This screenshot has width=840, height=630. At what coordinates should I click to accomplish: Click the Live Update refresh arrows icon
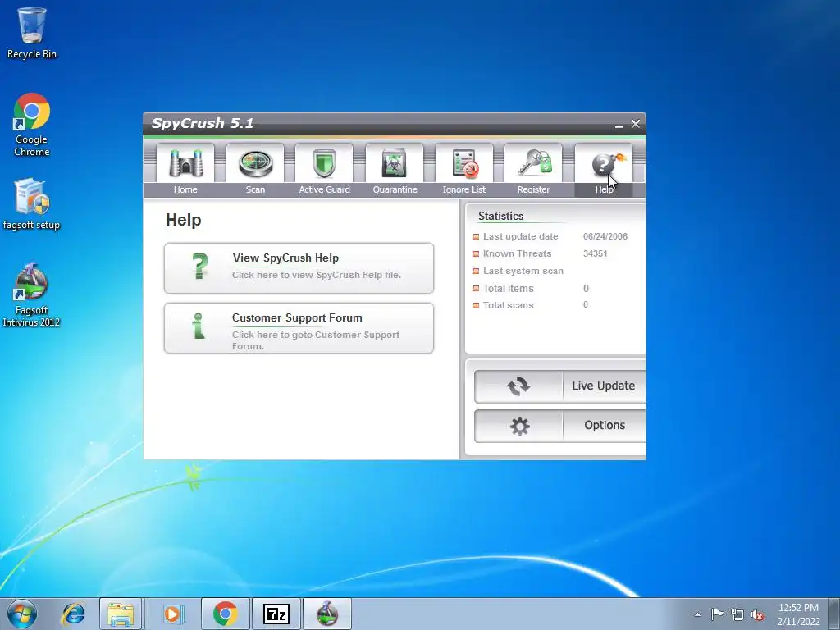coord(518,386)
